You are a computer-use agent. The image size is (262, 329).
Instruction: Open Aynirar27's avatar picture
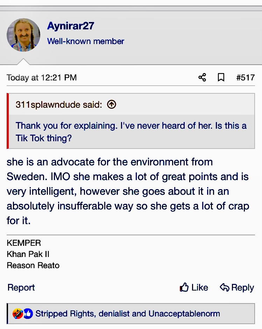23,35
